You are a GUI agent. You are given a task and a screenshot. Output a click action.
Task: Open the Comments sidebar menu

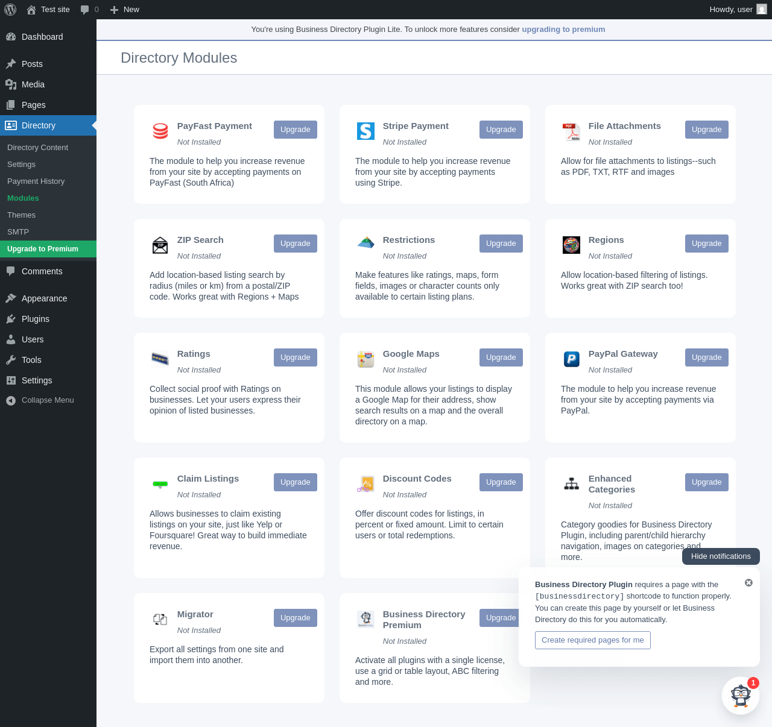[48, 271]
